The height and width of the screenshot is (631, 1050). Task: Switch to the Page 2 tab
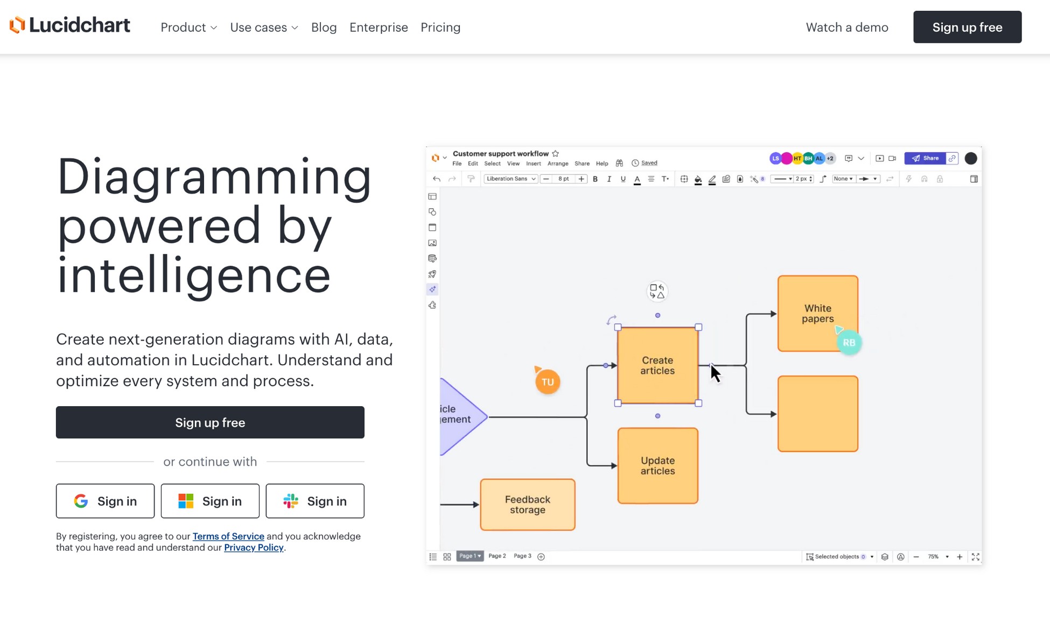tap(496, 556)
